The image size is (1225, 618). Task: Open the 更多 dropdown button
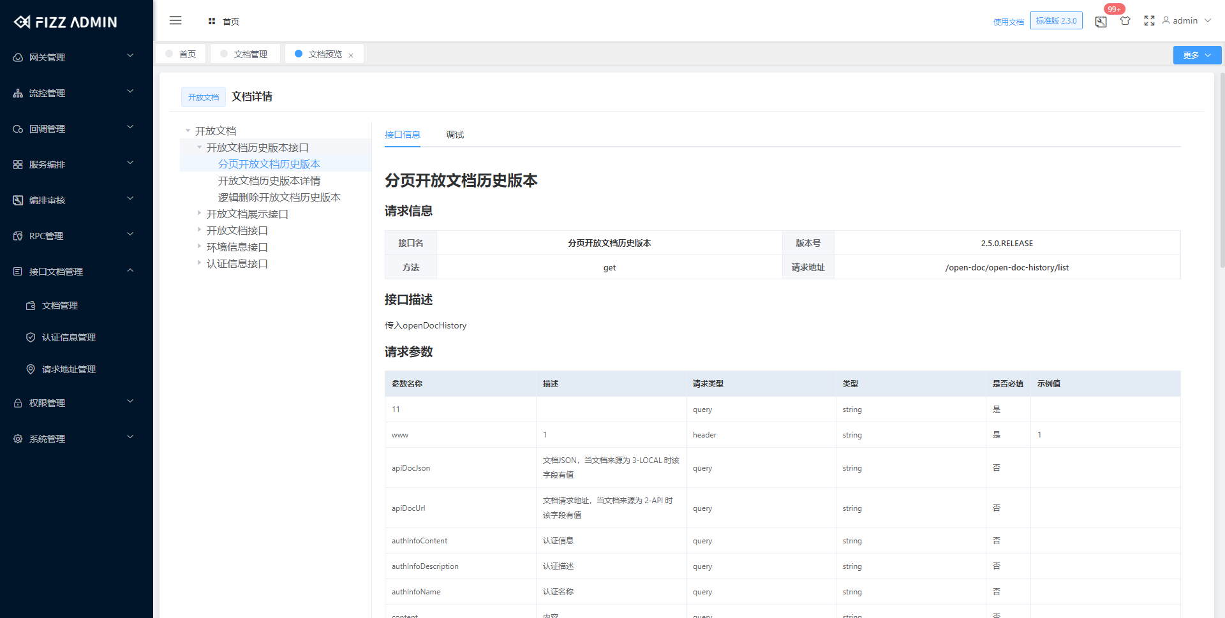(1196, 55)
